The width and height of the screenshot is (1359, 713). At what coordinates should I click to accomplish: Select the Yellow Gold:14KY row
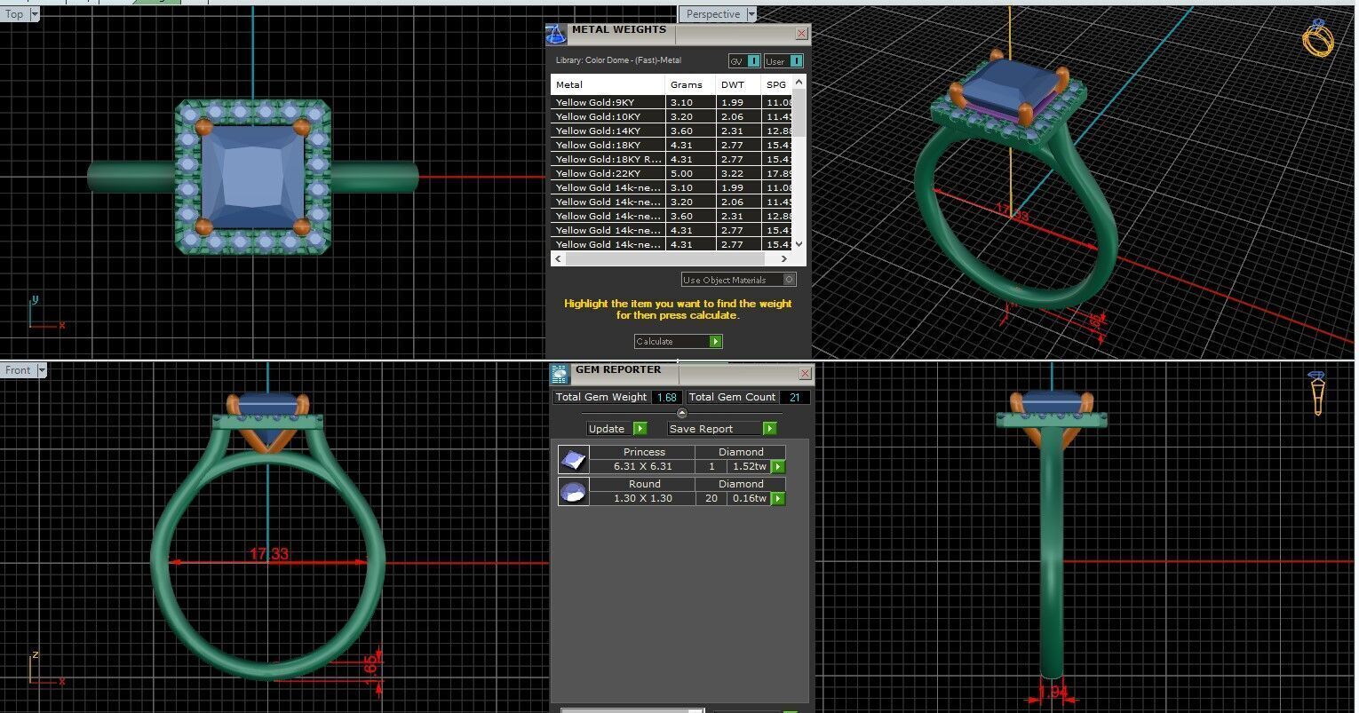(672, 131)
